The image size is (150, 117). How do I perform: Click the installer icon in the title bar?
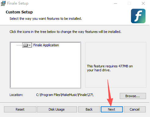point(3,3)
